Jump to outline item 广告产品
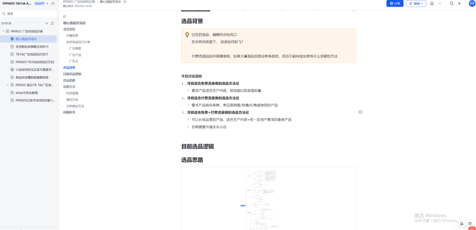This screenshot has height=230, width=476. pyautogui.click(x=75, y=55)
